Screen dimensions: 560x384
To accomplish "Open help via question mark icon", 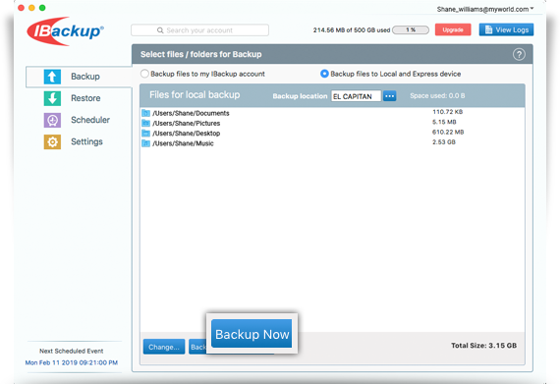I will pyautogui.click(x=519, y=54).
